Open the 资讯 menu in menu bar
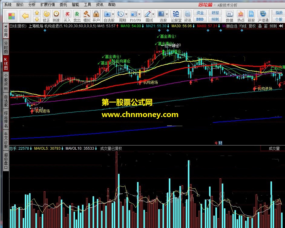This screenshot has width=285, height=228. click(x=100, y=5)
